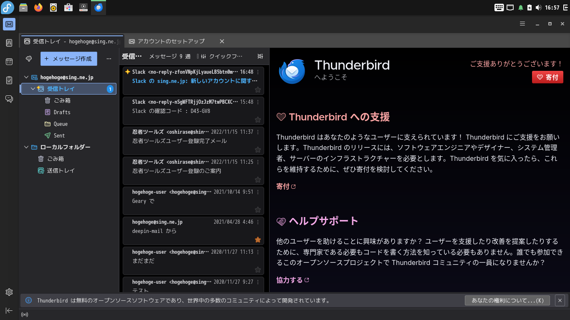Unstar the 'deepin-mail から' message

[x=258, y=240]
